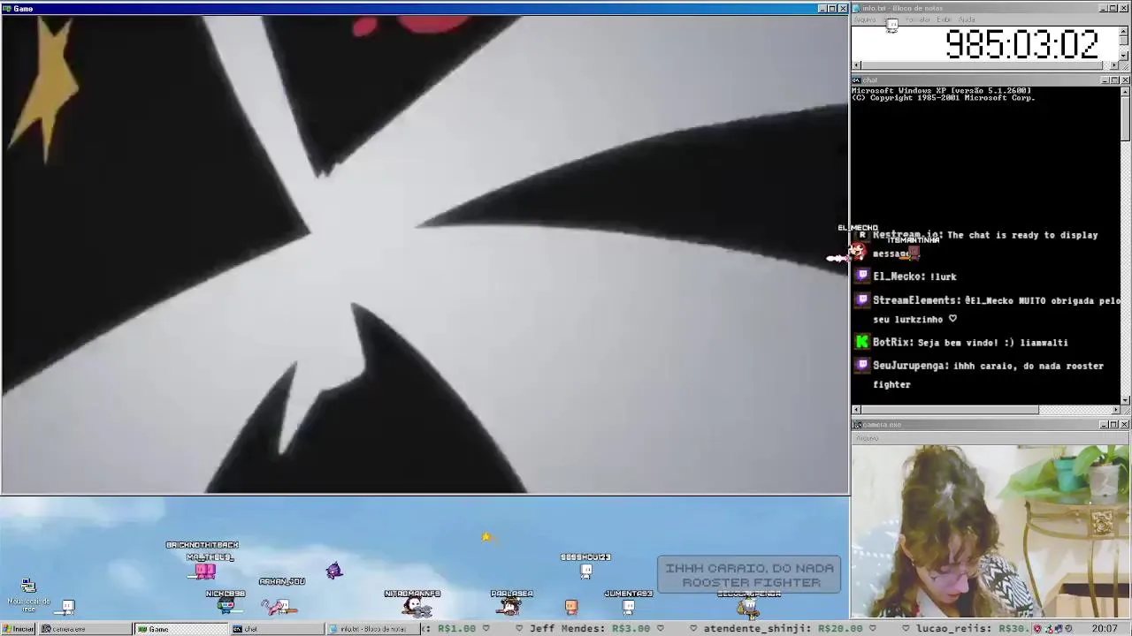Click notepad vertical scrollbar down arrow
Viewport: 1132px width, 636px height.
[1124, 56]
